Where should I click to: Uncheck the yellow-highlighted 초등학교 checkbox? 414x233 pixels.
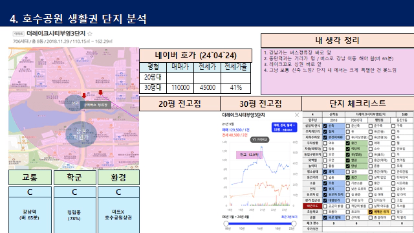[371, 212]
